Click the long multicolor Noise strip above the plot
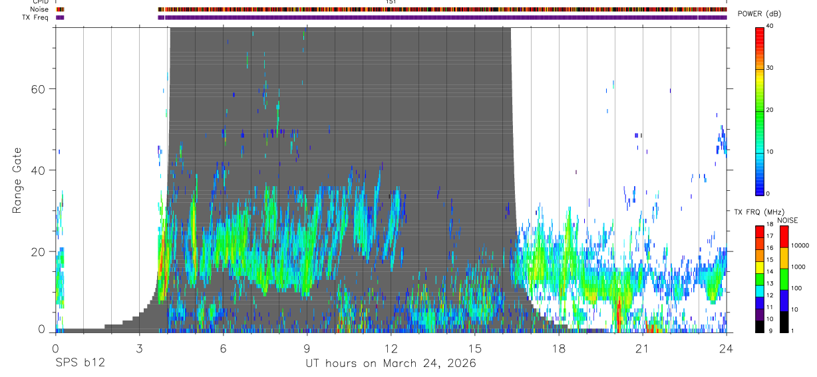Image resolution: width=817 pixels, height=377 pixels. click(x=442, y=9)
